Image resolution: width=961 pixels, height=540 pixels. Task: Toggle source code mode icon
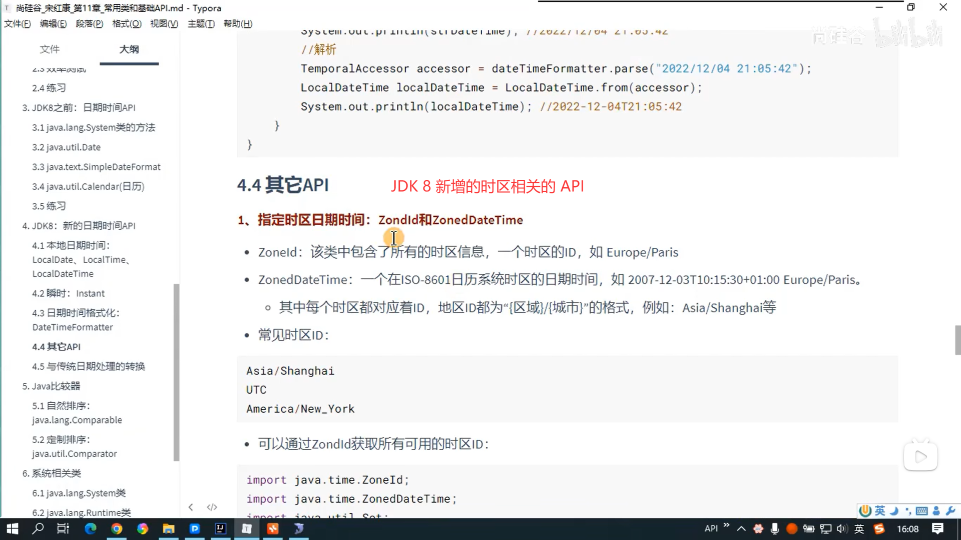pos(212,507)
